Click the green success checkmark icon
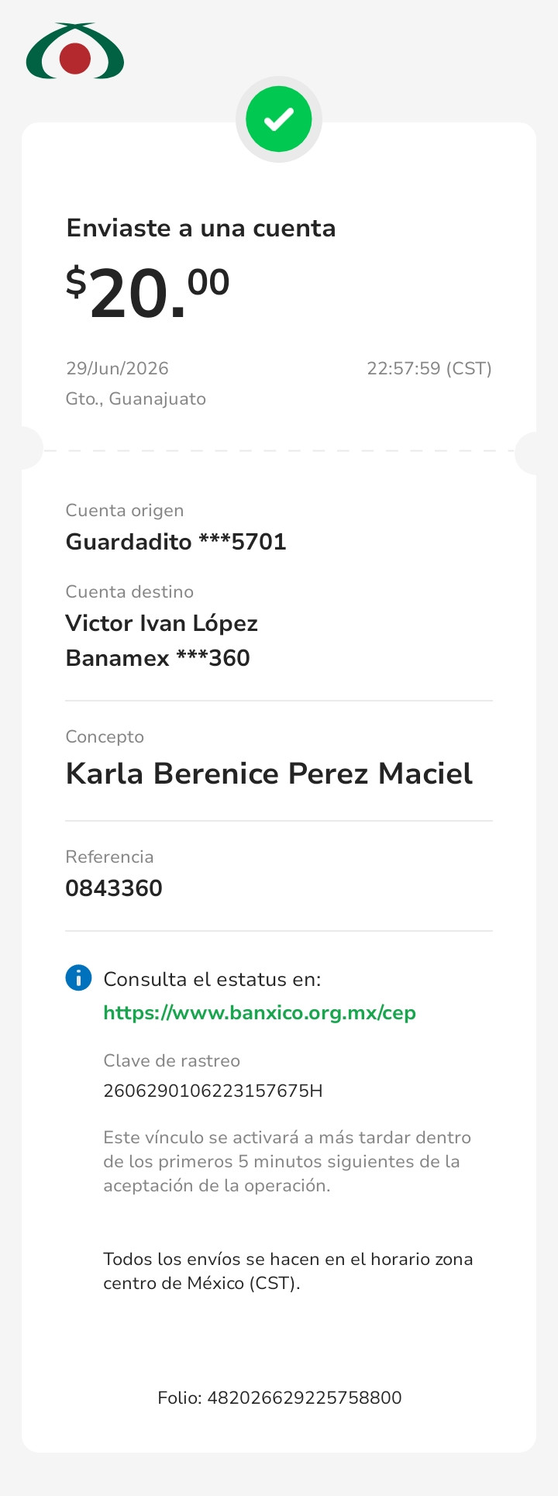The height and width of the screenshot is (1496, 558). coord(279,119)
